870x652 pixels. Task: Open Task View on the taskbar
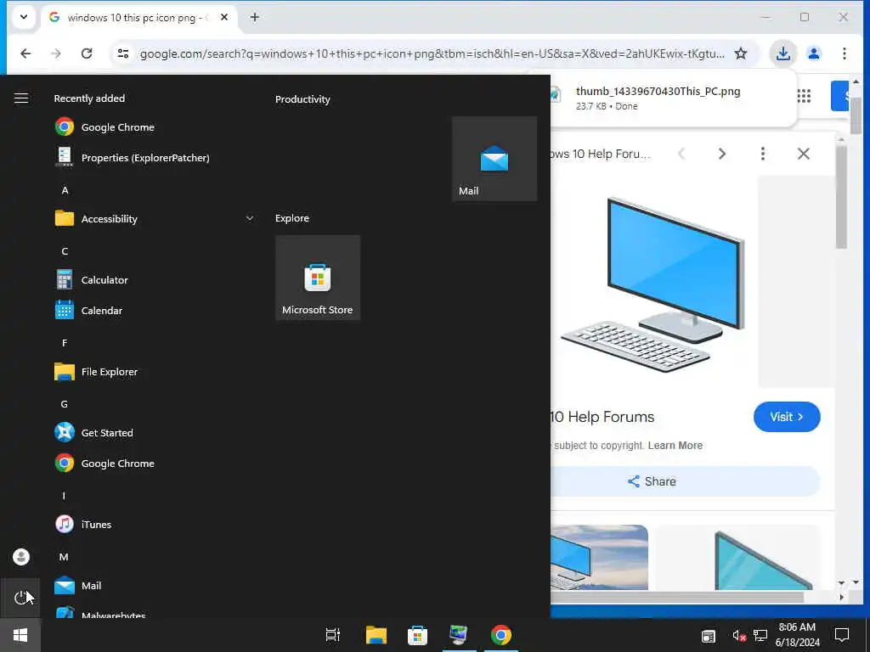click(333, 635)
